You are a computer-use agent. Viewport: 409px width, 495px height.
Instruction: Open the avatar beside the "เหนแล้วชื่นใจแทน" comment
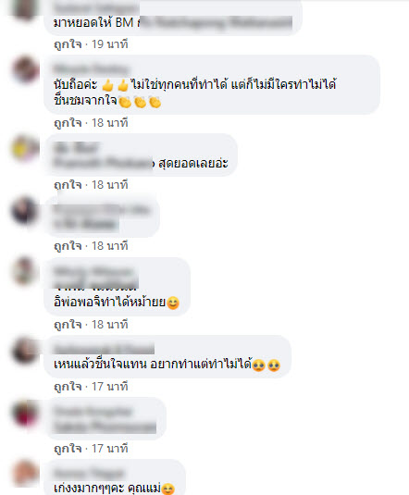(25, 350)
